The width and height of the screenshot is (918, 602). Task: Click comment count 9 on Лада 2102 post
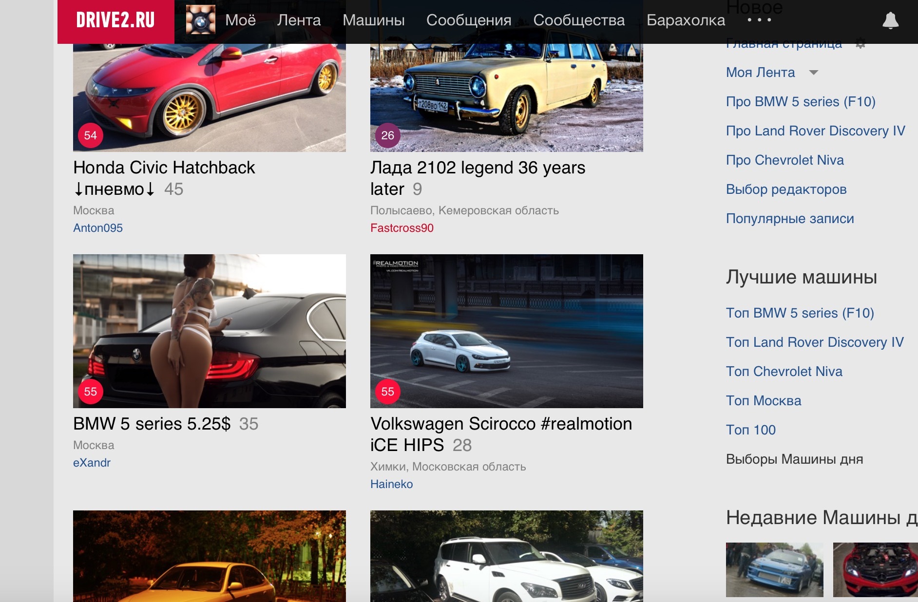(x=418, y=189)
